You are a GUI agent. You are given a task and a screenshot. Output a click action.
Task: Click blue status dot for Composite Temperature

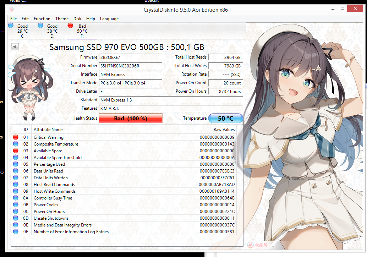(16, 144)
